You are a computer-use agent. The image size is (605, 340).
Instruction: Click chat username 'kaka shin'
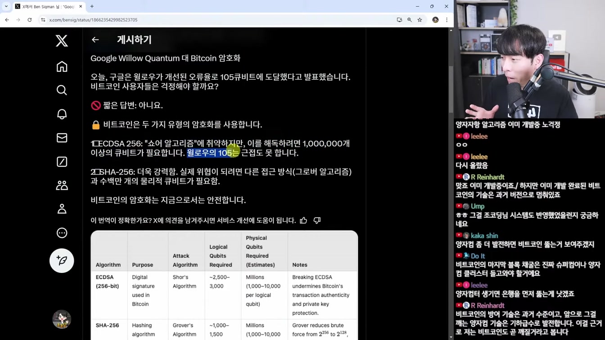(484, 236)
